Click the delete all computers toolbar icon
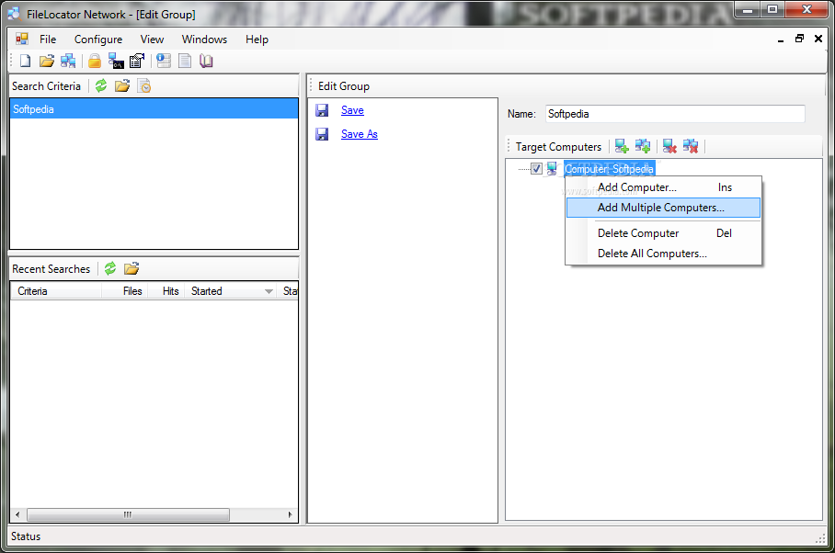 (690, 146)
